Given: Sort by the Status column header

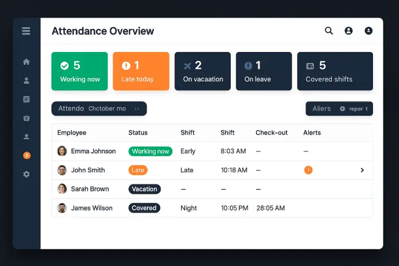Looking at the screenshot, I should (138, 132).
